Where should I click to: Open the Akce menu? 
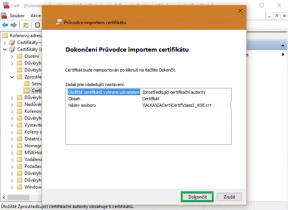(x=35, y=16)
